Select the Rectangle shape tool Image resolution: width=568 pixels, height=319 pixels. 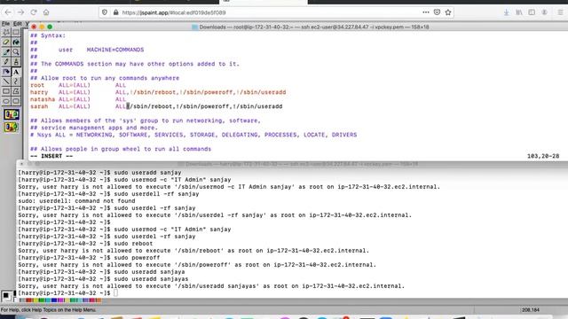tap(6, 91)
